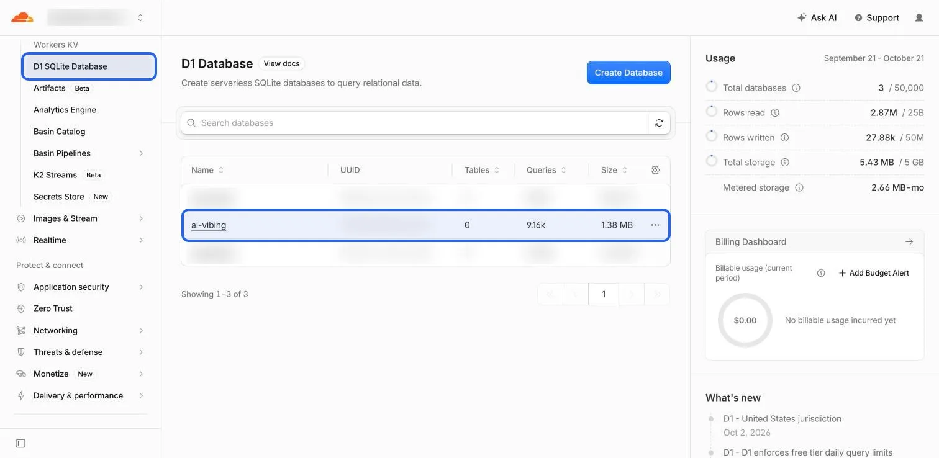Viewport: 939px width, 458px height.
Task: Click Add Budget Alert
Action: tap(874, 273)
